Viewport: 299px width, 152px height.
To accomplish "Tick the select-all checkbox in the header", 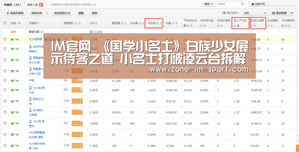I will pyautogui.click(x=5, y=23).
